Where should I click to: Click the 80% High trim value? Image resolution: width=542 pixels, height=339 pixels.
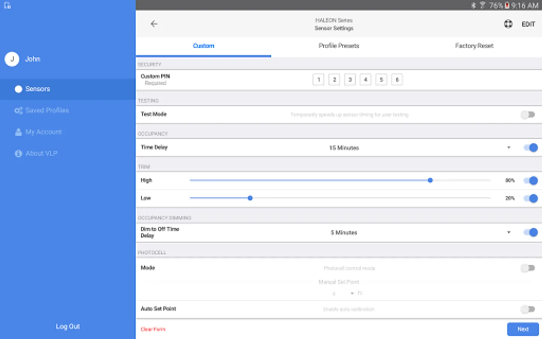[x=510, y=180]
